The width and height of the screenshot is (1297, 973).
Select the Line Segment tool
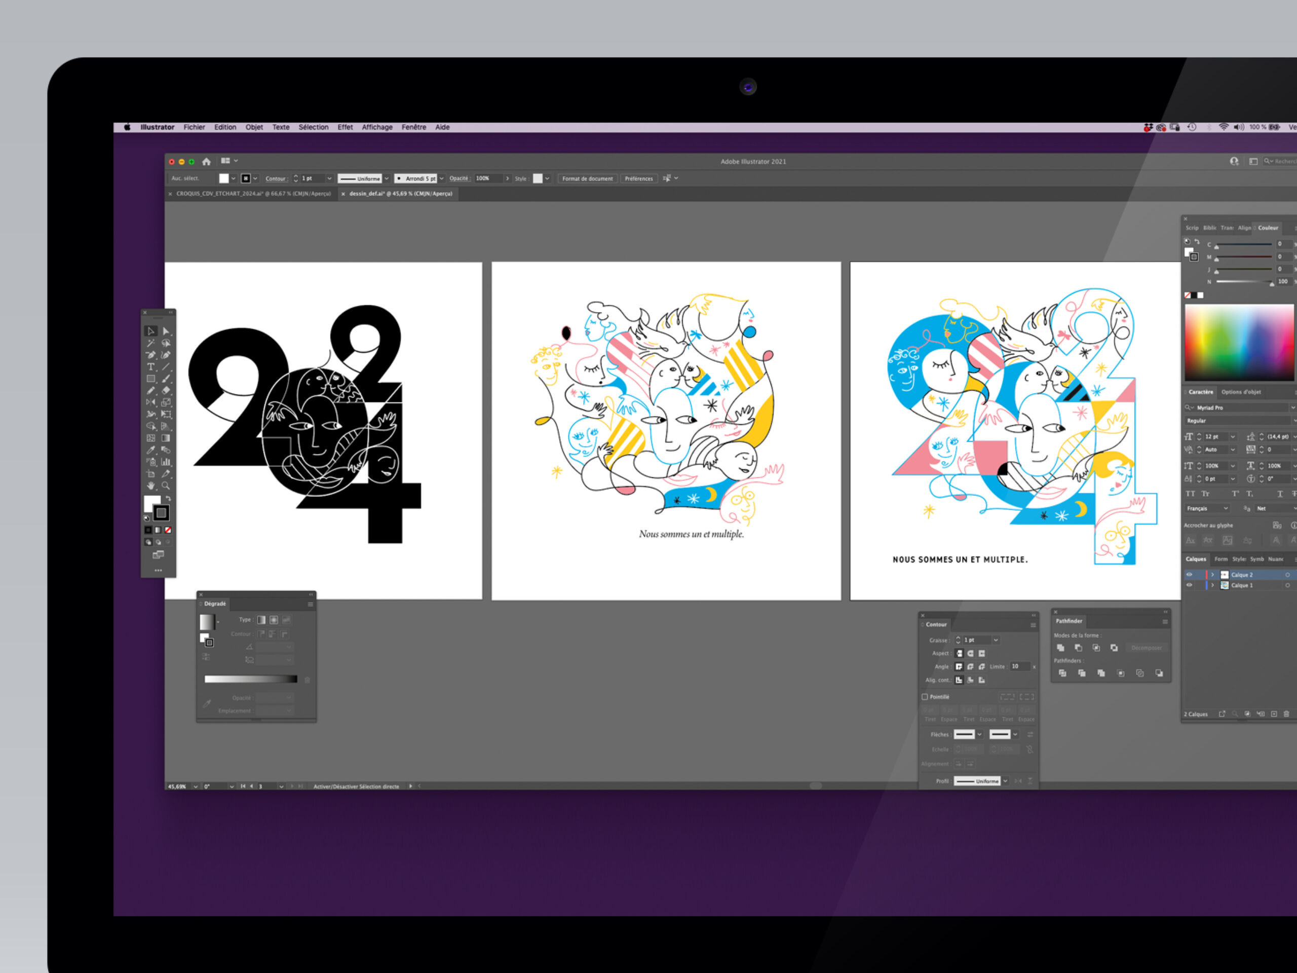tap(166, 367)
